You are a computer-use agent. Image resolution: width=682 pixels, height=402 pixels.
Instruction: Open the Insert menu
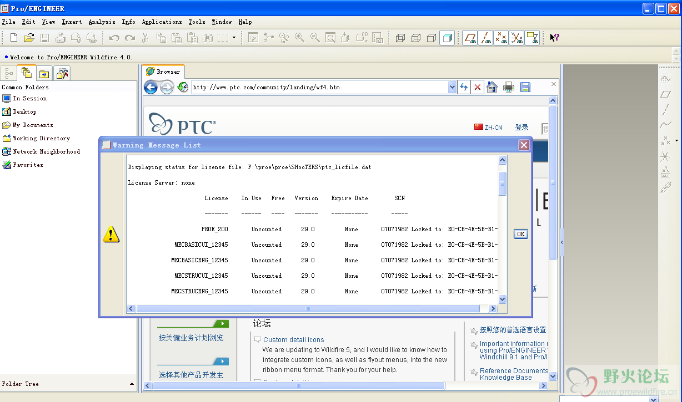[x=72, y=22]
